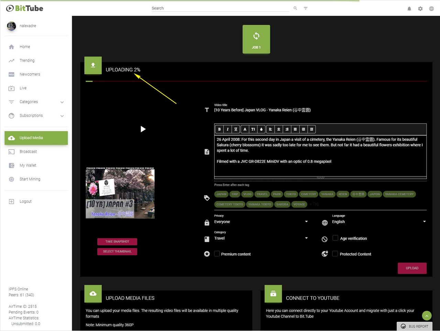Play the video preview
The width and height of the screenshot is (440, 331).
pyautogui.click(x=143, y=129)
